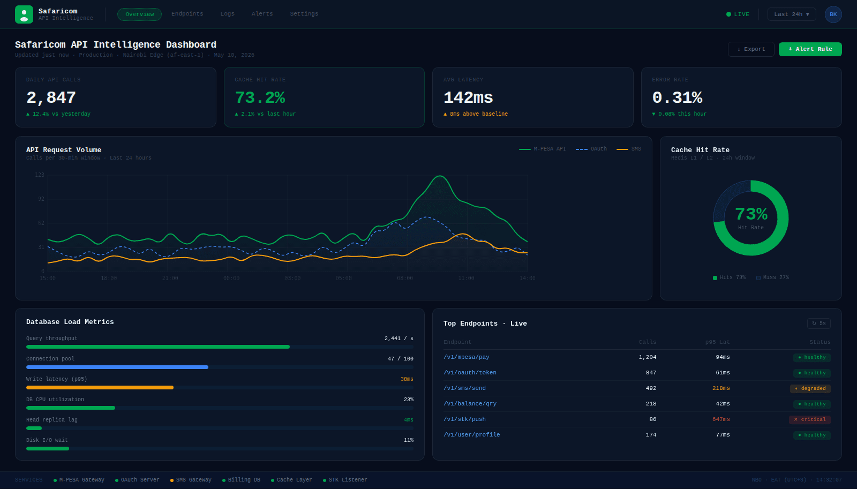Go to the Logs tab
Image resolution: width=857 pixels, height=489 pixels.
(228, 14)
